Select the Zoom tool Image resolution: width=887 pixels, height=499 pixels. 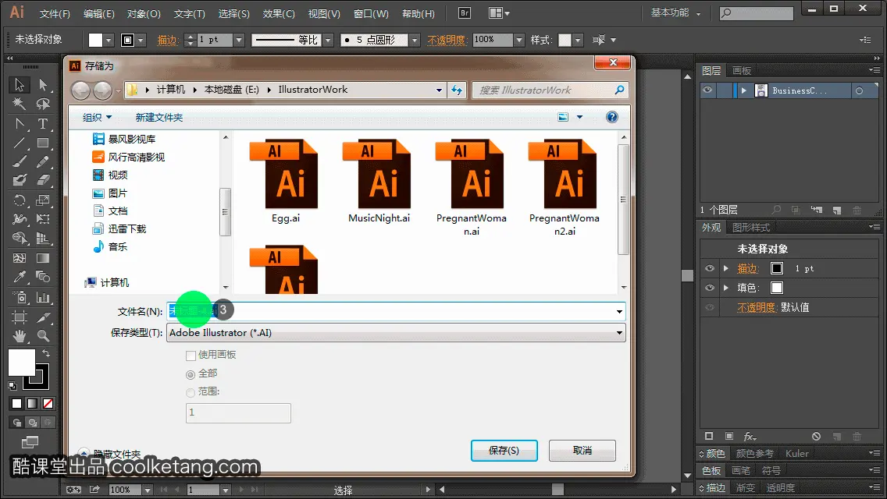point(43,336)
